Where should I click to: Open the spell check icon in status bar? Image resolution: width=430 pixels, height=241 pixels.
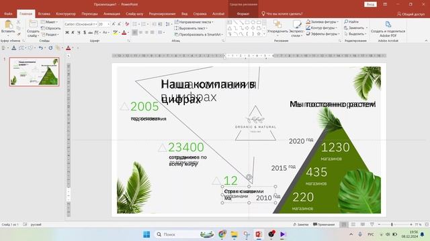click(25, 224)
